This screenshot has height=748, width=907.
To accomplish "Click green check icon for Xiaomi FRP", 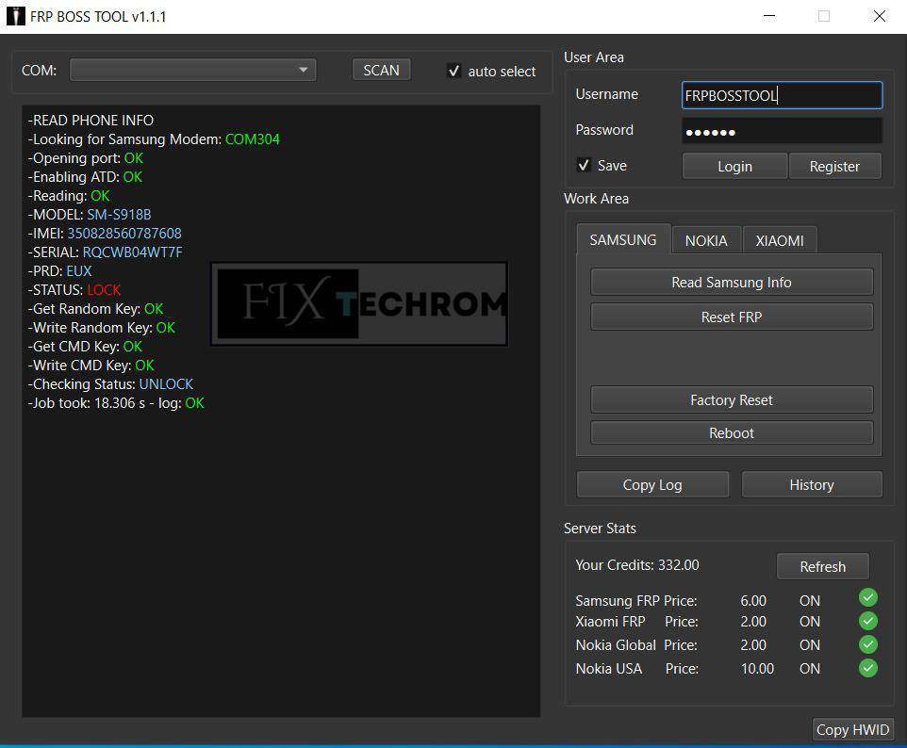I will point(867,622).
